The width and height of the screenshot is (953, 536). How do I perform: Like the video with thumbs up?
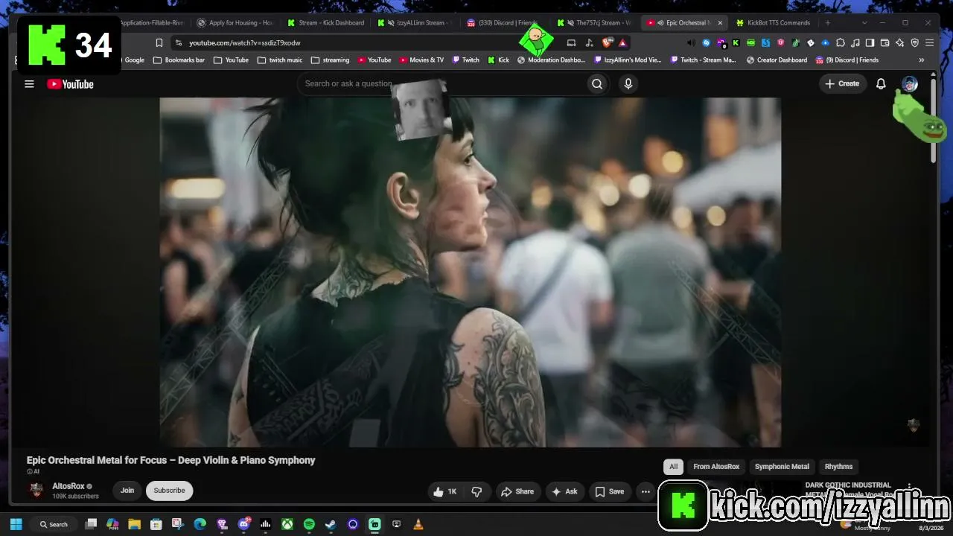pos(445,491)
